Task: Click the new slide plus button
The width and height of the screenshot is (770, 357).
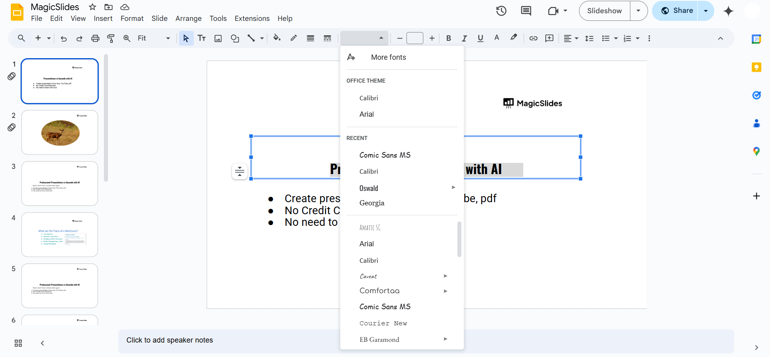Action: (38, 38)
